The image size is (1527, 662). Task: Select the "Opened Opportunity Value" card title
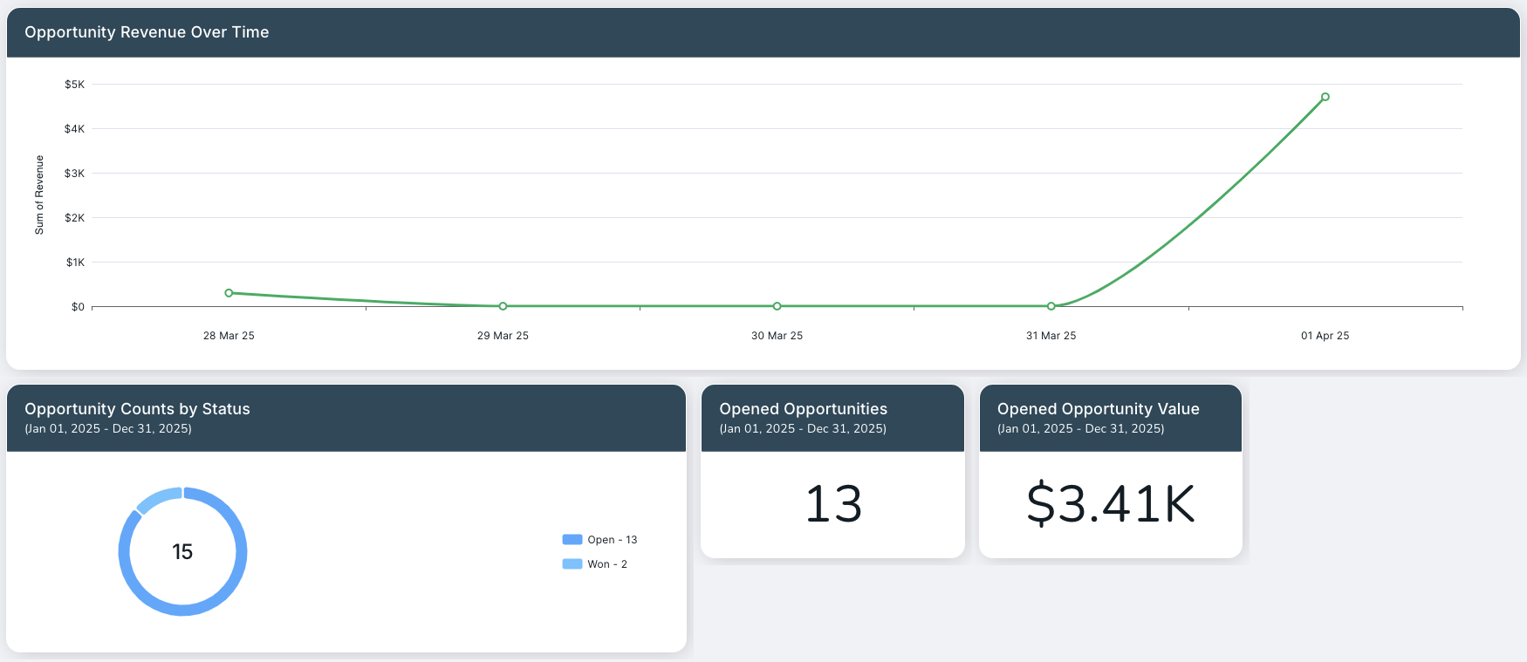point(1098,409)
